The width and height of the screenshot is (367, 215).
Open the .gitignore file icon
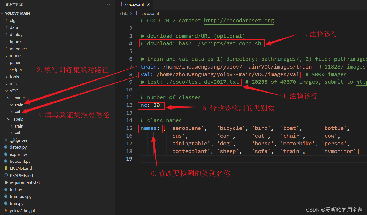click(6, 140)
